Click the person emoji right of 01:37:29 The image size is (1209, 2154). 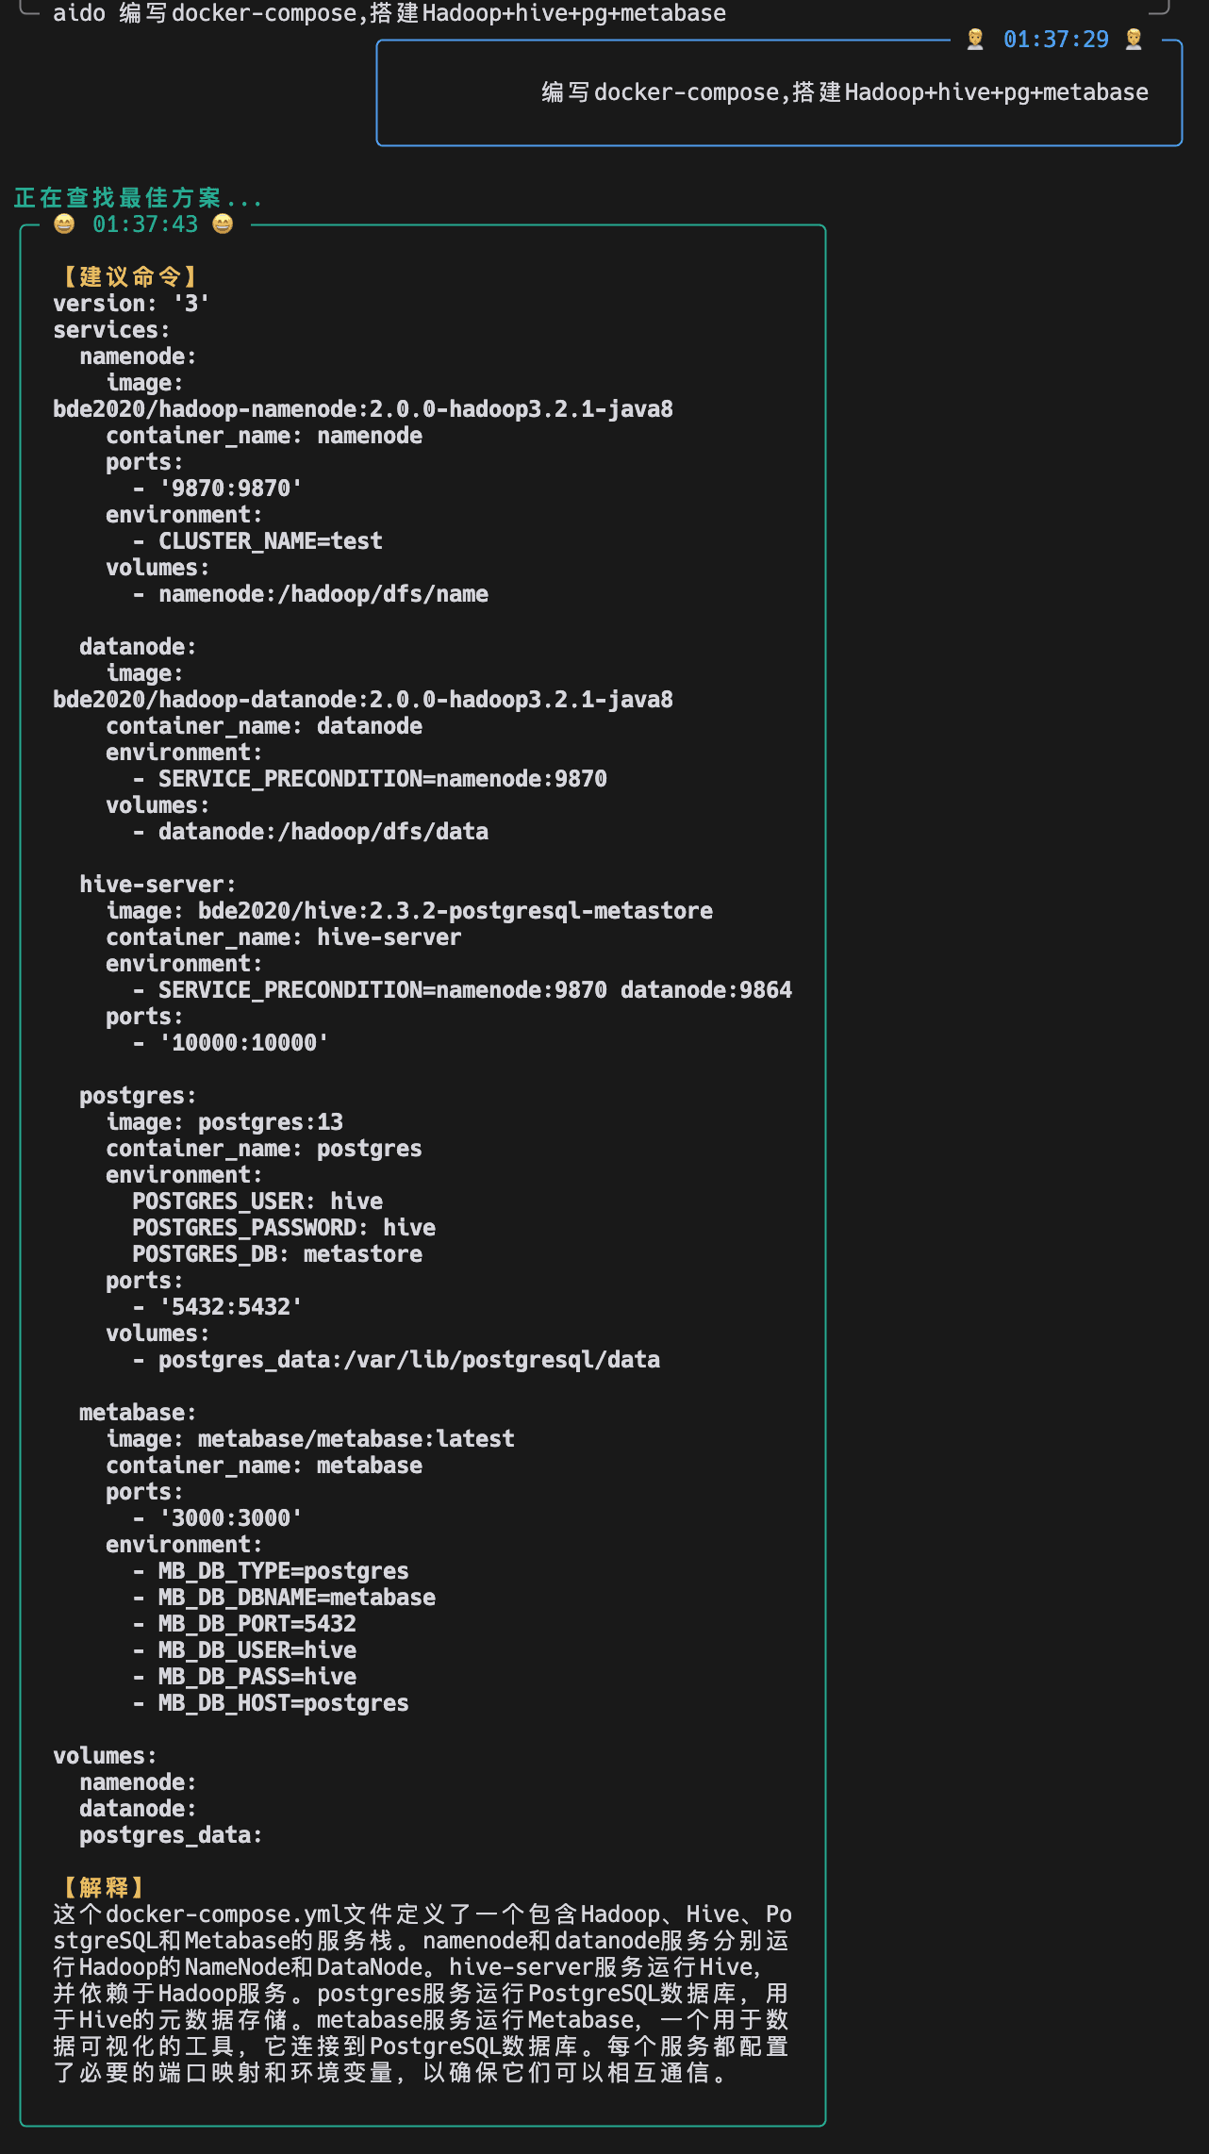[x=1134, y=39]
